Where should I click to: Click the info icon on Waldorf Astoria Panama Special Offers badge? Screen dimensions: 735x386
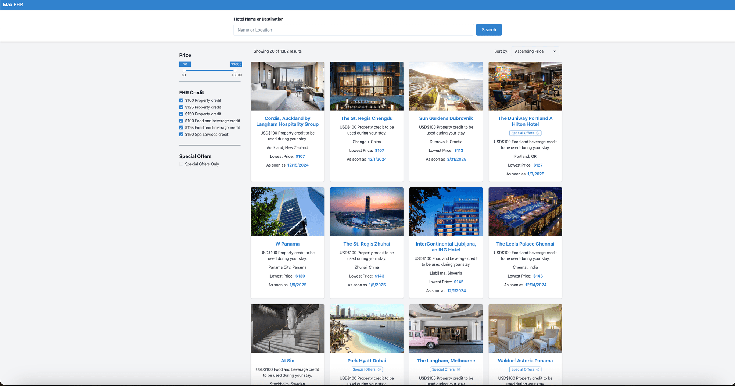538,369
